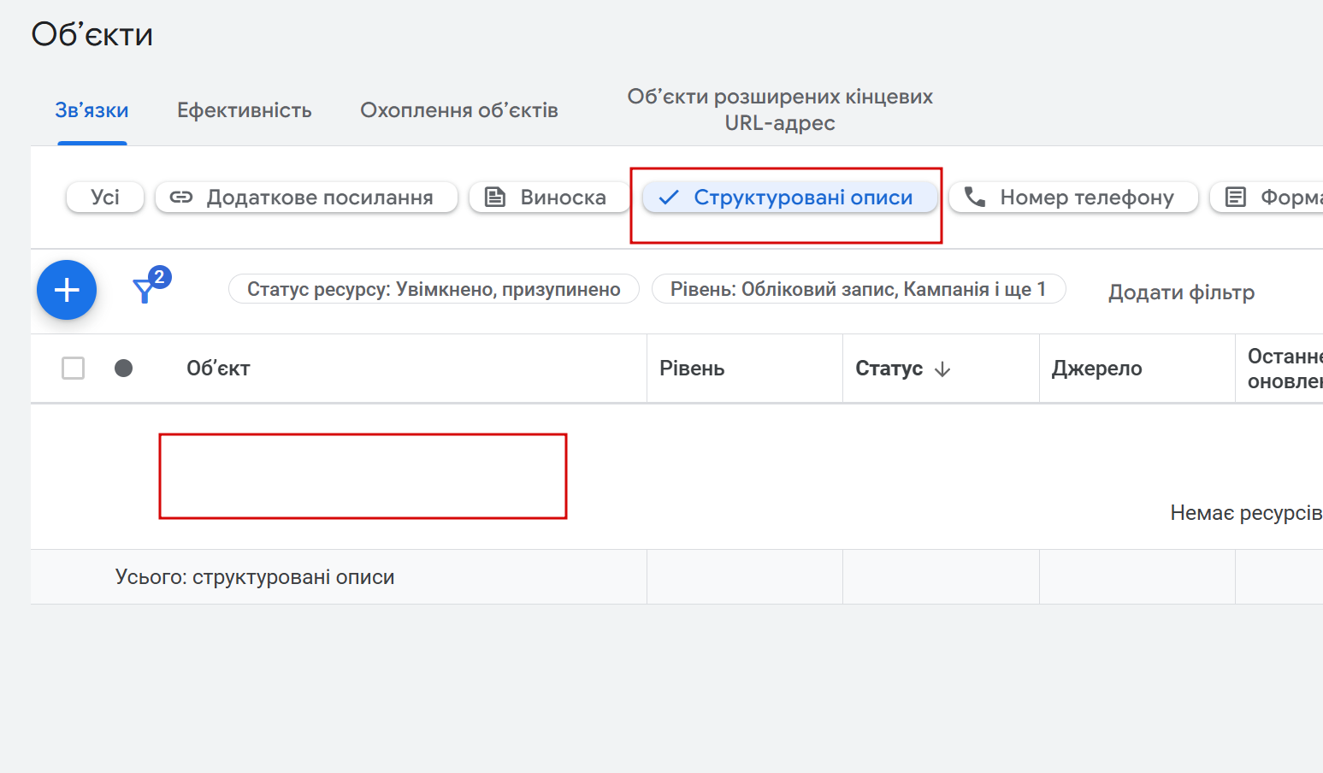Open the Статус ресурсу filter dropdown
This screenshot has width=1323, height=773.
[x=434, y=289]
